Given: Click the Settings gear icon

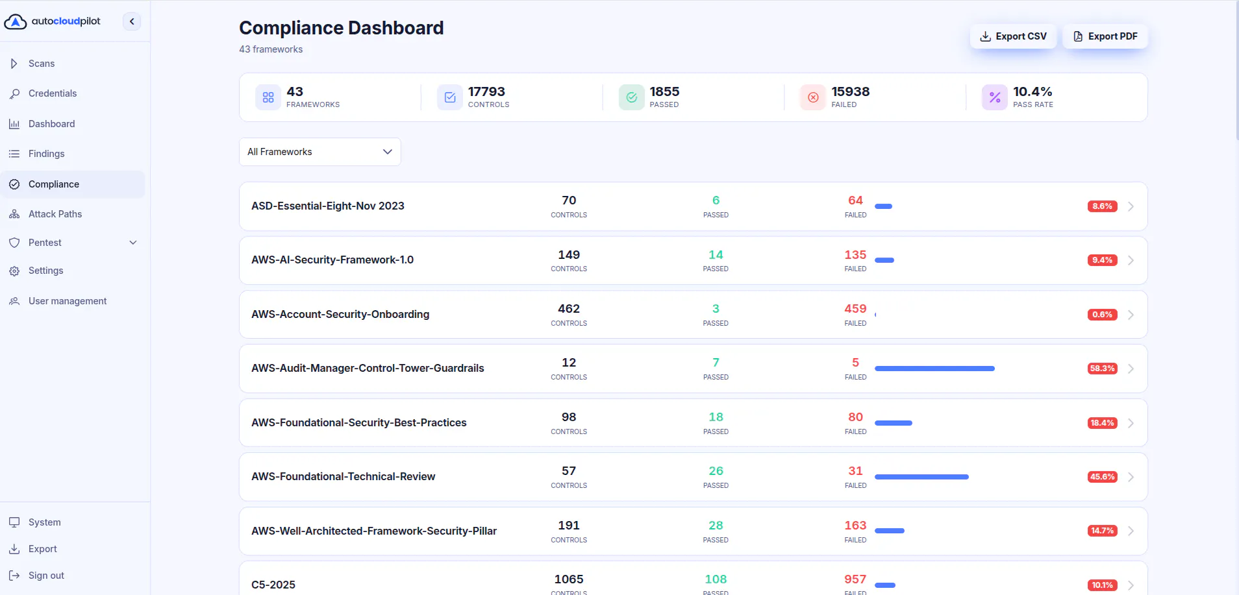Looking at the screenshot, I should pos(14,271).
